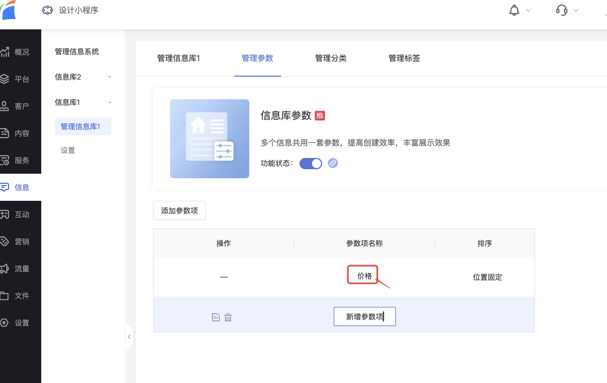Open 设置 under 信息库1
The image size is (607, 383).
(x=68, y=150)
